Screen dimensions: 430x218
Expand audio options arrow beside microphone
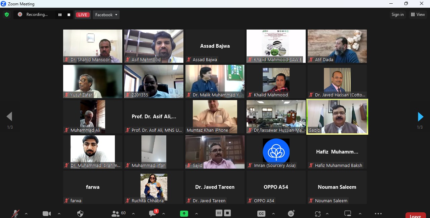(26, 214)
